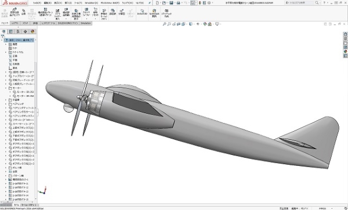Open the SOLIDWORKS Resources home icon in task pane
This screenshot has height=210, width=348.
pyautogui.click(x=345, y=34)
